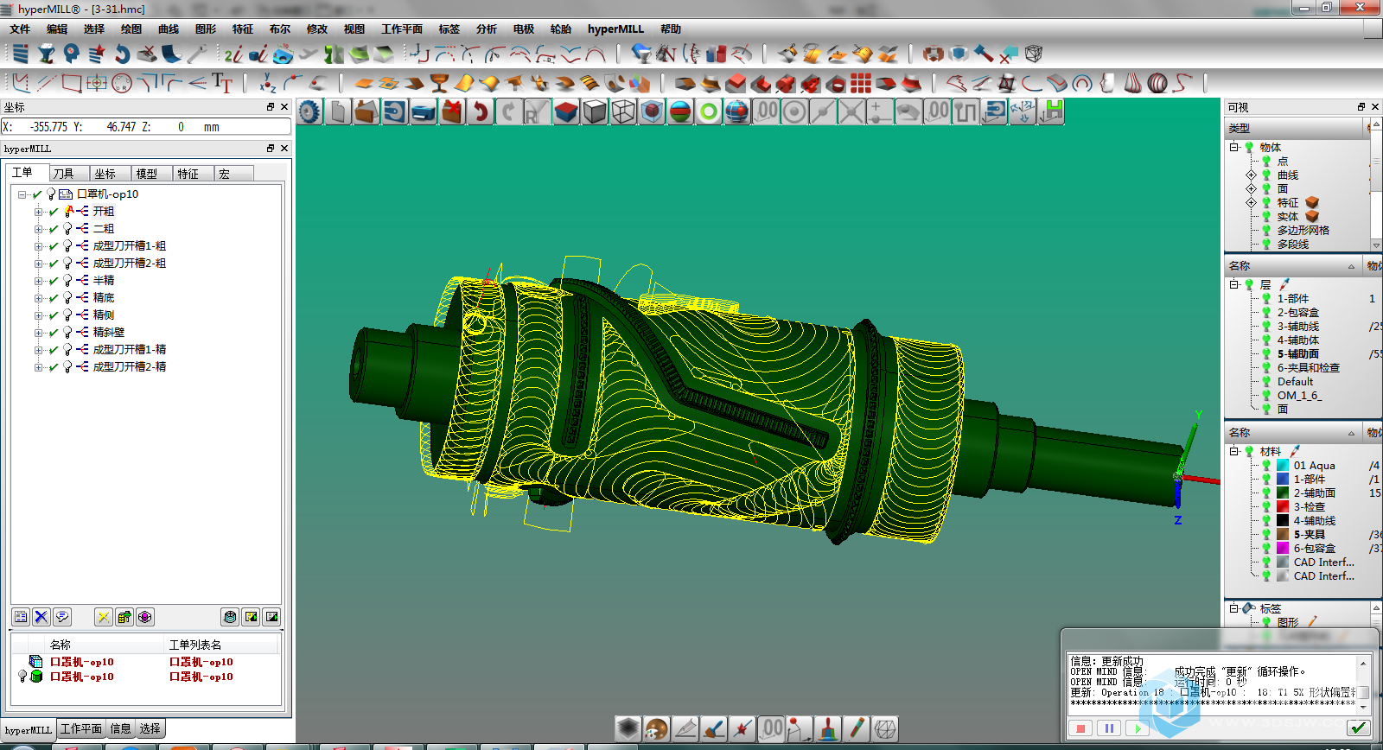Click the red undo arrow icon in viewport toolbar

481,111
